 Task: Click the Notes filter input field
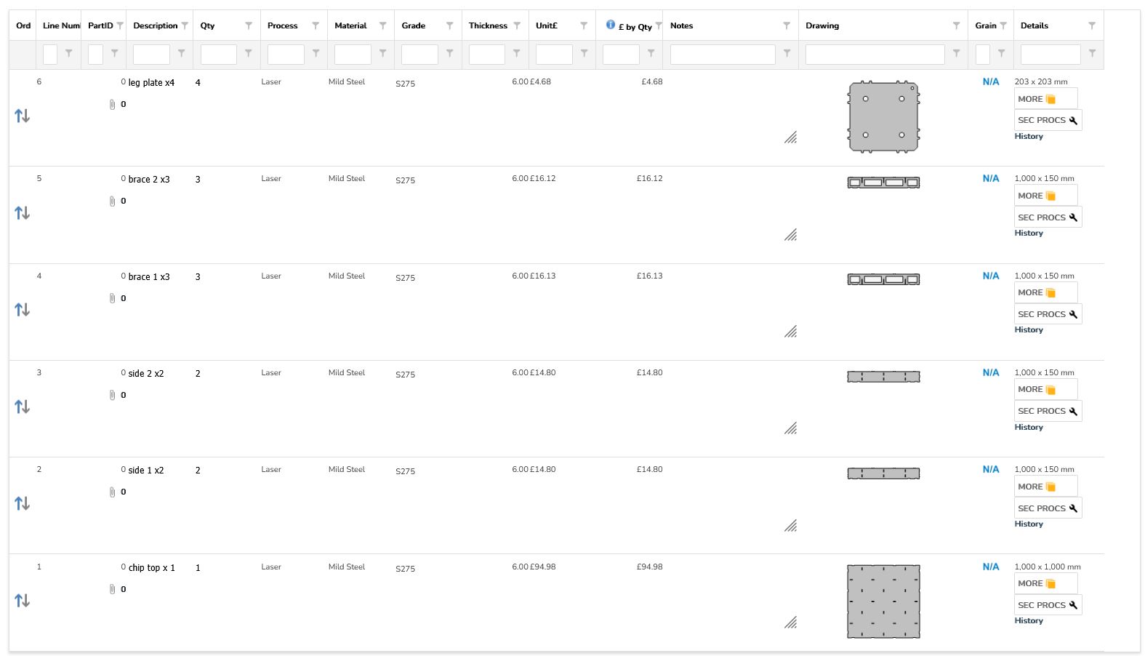[x=723, y=54]
